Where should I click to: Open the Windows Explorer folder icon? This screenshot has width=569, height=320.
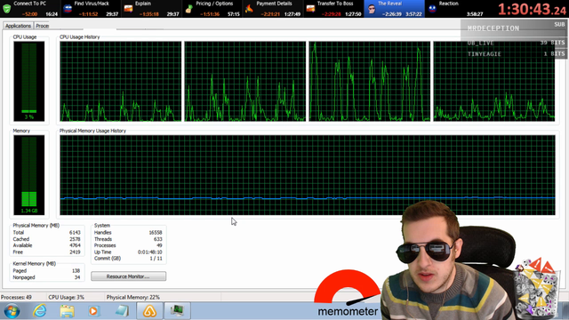coord(68,311)
